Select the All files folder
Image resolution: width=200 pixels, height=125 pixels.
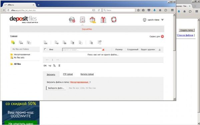[17, 64]
